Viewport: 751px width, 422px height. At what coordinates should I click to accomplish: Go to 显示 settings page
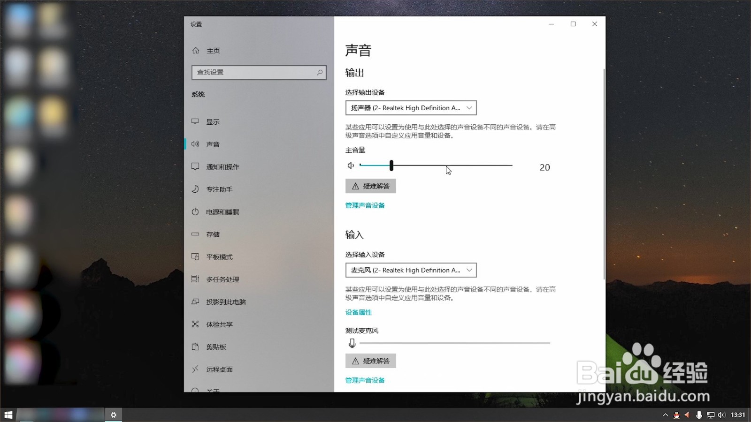pyautogui.click(x=213, y=122)
